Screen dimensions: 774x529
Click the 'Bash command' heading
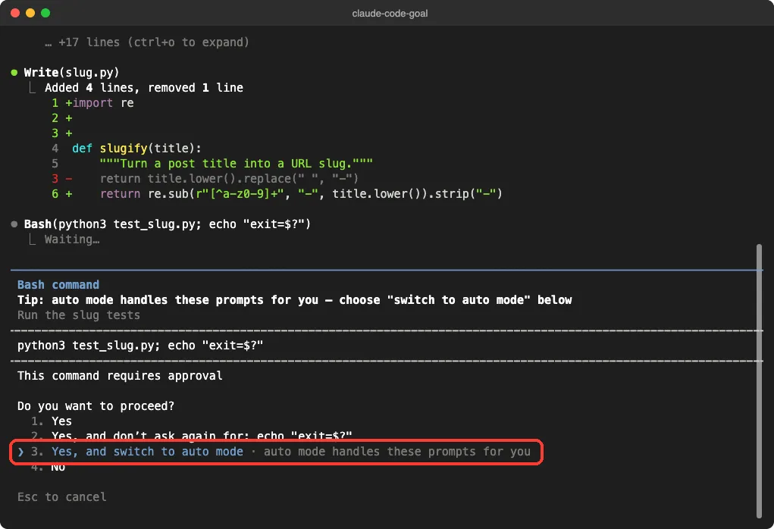tap(58, 285)
